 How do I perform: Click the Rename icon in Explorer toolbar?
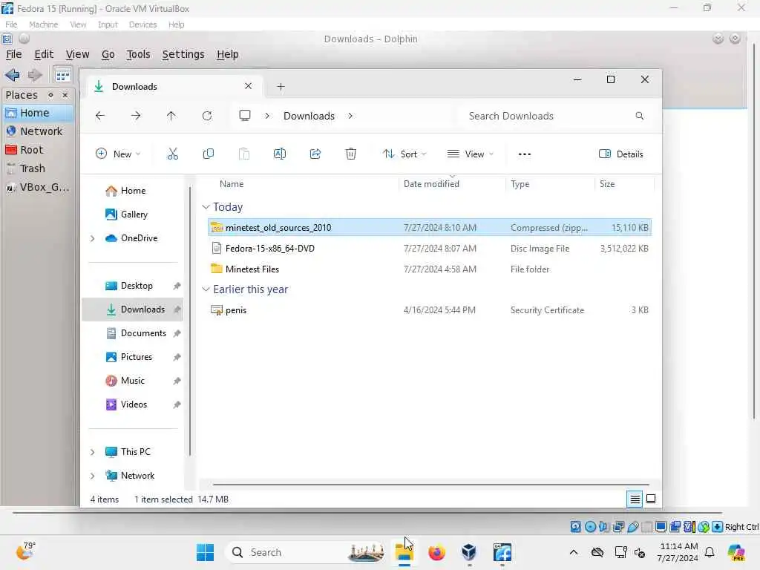point(280,154)
